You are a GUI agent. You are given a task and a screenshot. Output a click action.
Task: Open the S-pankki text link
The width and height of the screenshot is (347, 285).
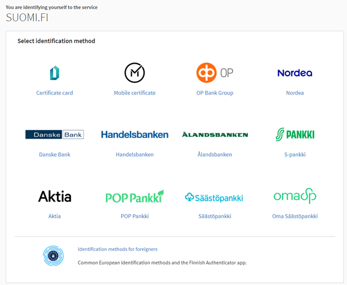[x=295, y=154]
